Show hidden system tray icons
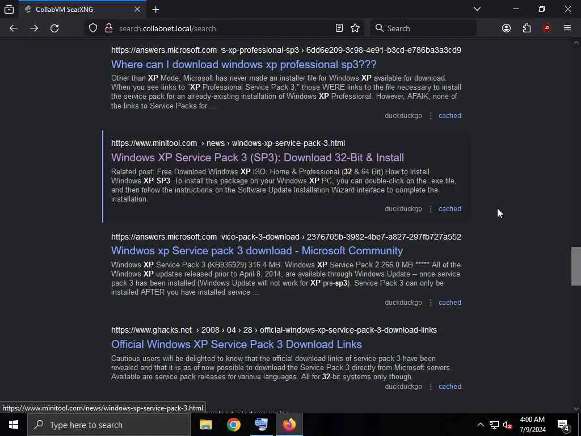The height and width of the screenshot is (436, 581). [480, 425]
